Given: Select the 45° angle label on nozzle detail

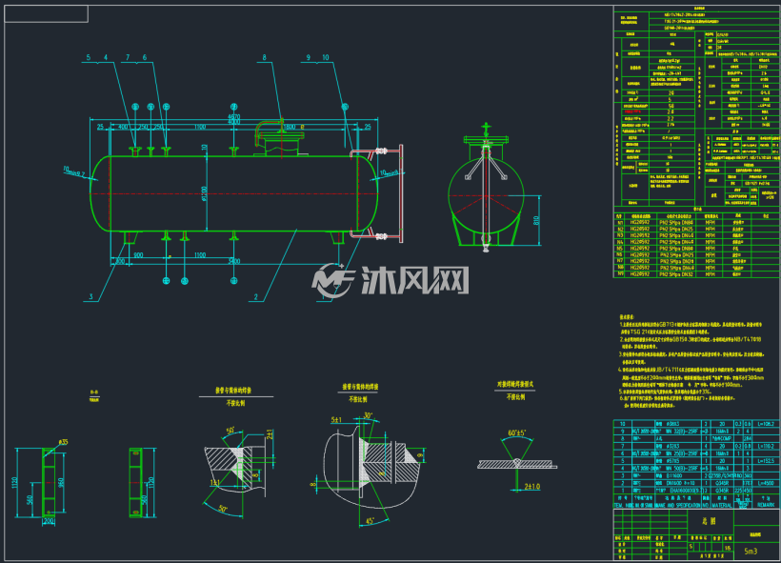Looking at the screenshot, I should point(370,521).
